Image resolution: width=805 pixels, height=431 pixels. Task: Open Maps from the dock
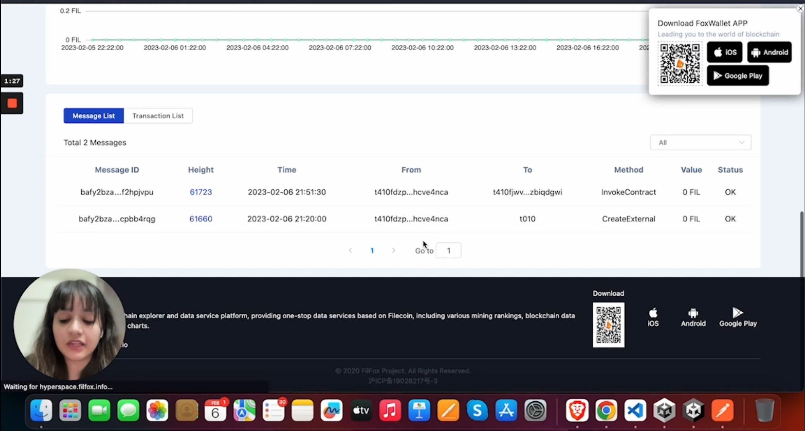tap(244, 411)
